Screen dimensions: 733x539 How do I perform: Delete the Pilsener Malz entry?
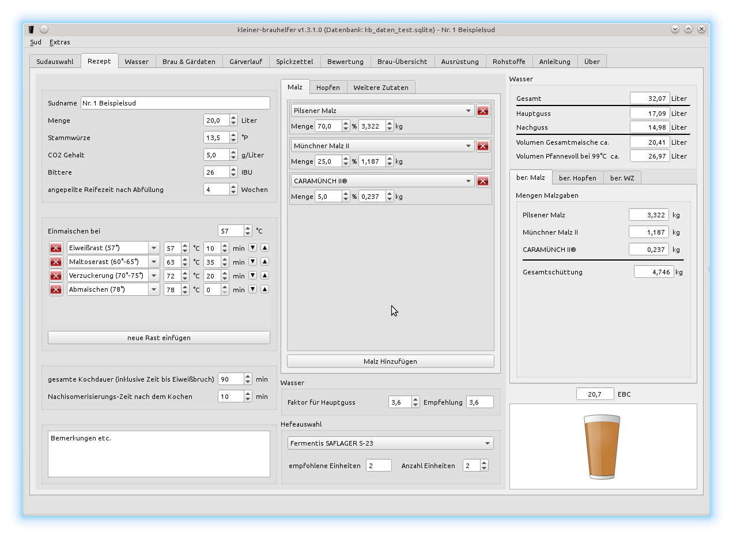(483, 111)
